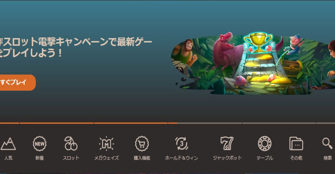Jump to the second carousel progress segment
The width and height of the screenshot is (335, 174).
coord(56,123)
